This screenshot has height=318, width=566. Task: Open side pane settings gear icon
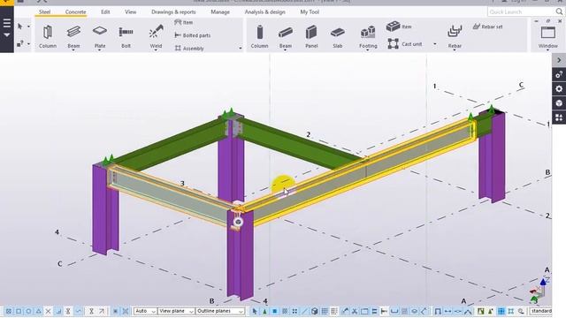click(559, 88)
